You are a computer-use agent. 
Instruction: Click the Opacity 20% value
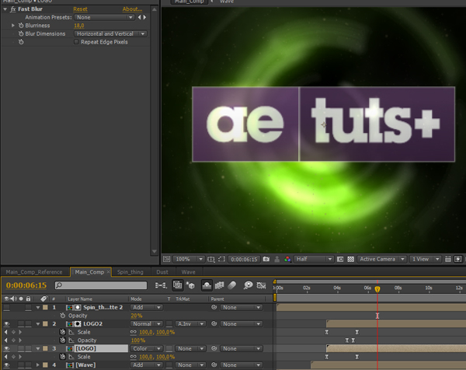click(137, 316)
